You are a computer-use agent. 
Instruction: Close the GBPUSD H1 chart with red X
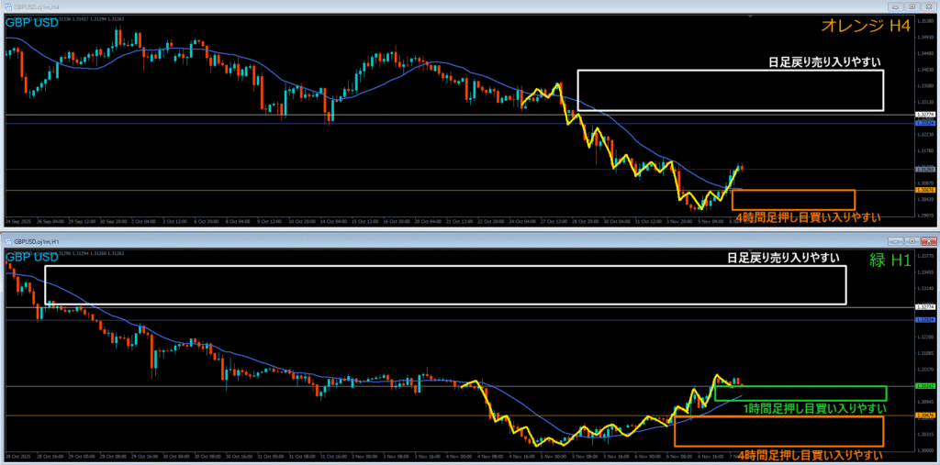point(929,241)
